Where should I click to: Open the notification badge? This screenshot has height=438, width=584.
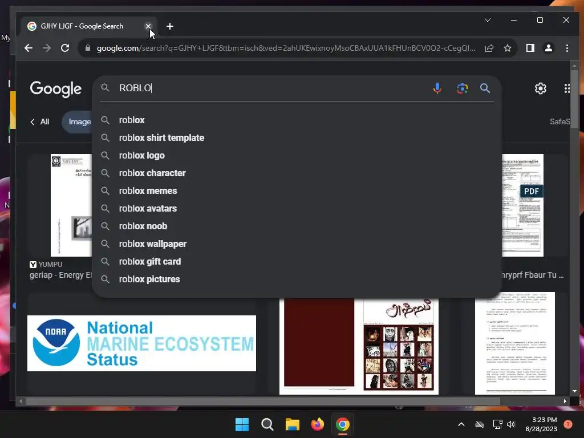(568, 424)
